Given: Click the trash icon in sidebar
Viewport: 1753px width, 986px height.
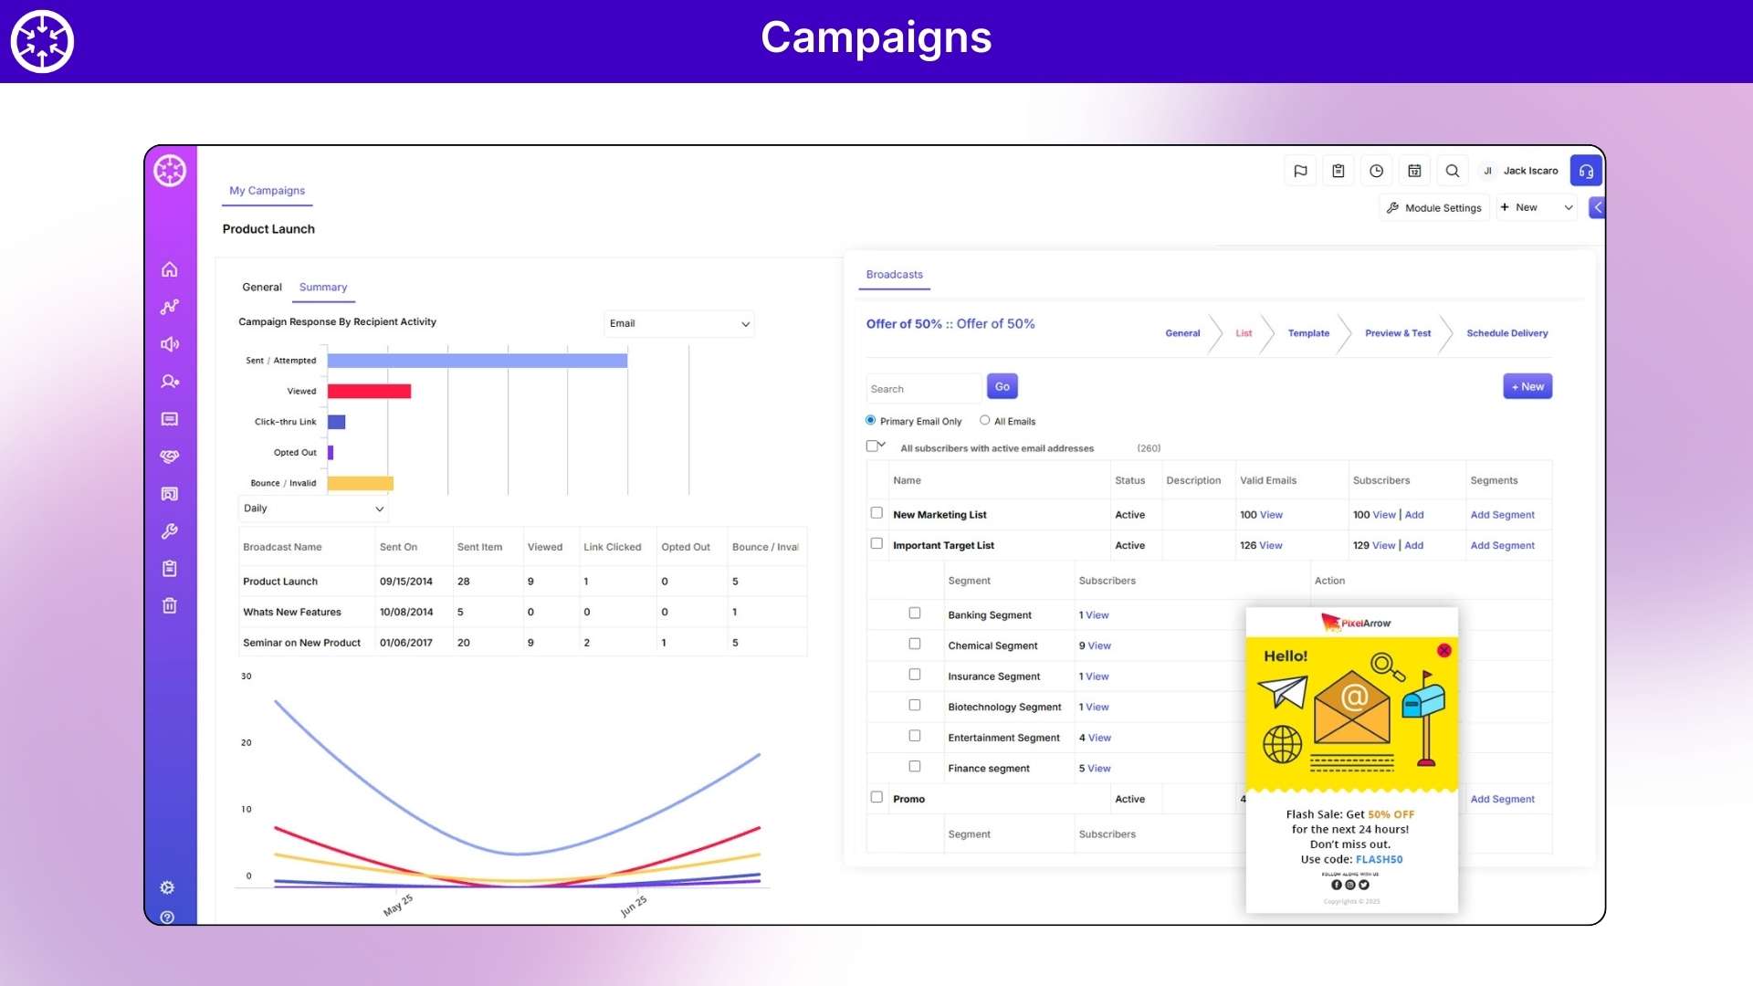Looking at the screenshot, I should [x=170, y=605].
